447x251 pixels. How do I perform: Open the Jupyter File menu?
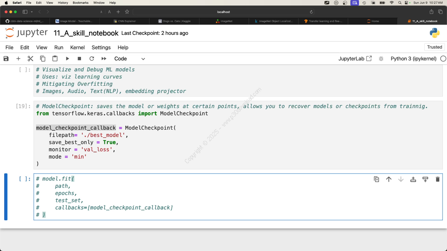click(x=9, y=47)
